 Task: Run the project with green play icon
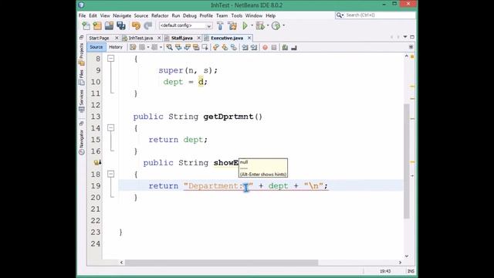tap(245, 25)
